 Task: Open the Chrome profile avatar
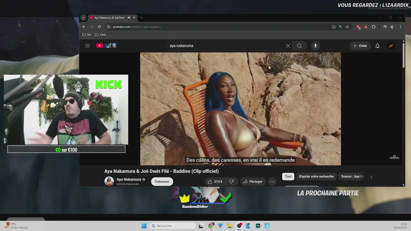pyautogui.click(x=392, y=27)
